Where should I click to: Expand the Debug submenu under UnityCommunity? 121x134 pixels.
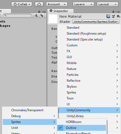click(x=30, y=116)
